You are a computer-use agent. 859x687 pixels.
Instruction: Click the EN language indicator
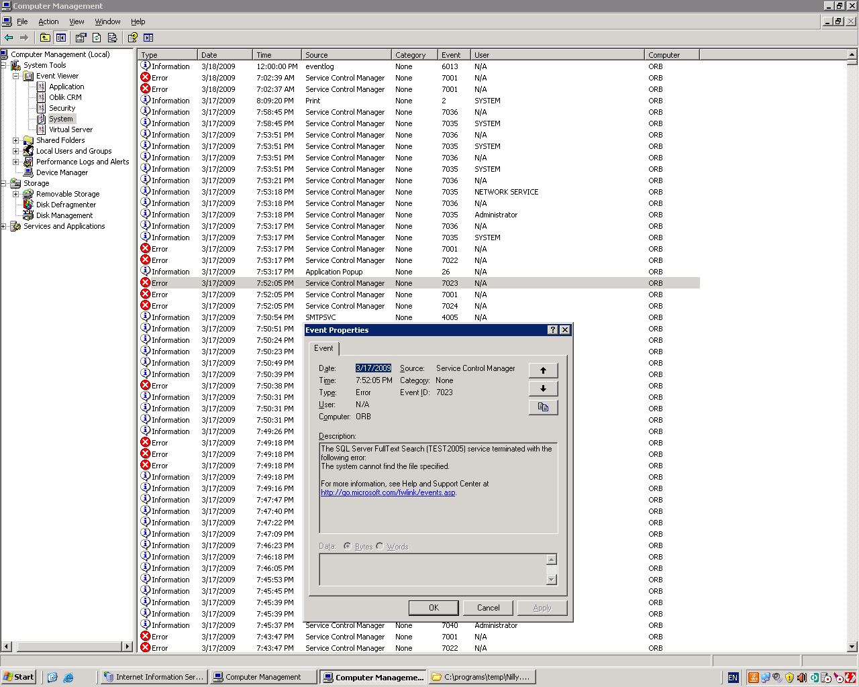coord(733,678)
